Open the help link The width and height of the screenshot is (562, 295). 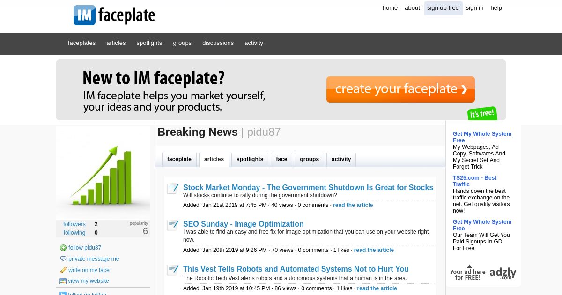pyautogui.click(x=496, y=8)
